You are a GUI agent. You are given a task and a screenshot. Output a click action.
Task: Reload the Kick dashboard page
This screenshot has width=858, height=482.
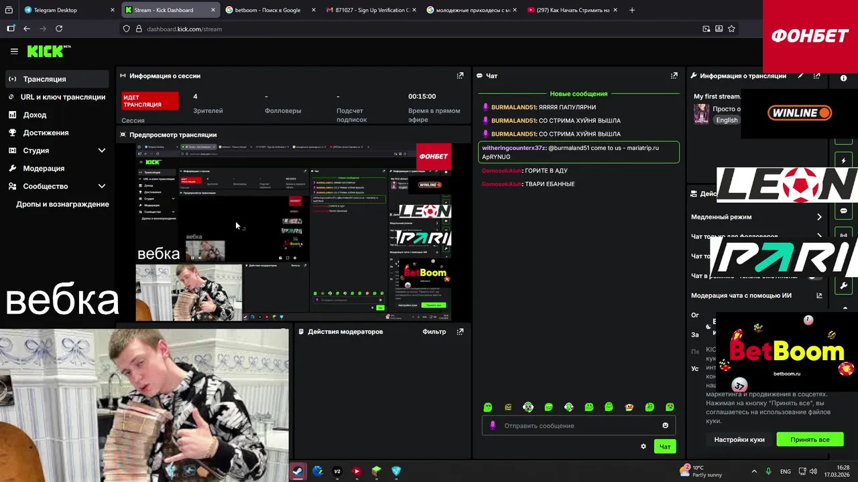click(59, 29)
